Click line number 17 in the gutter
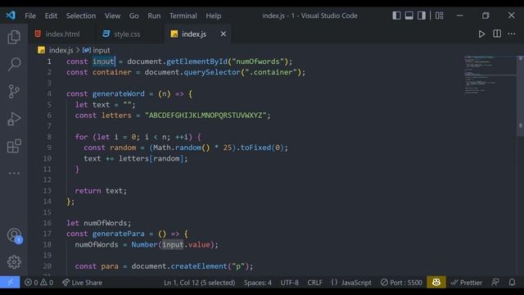 click(x=47, y=234)
